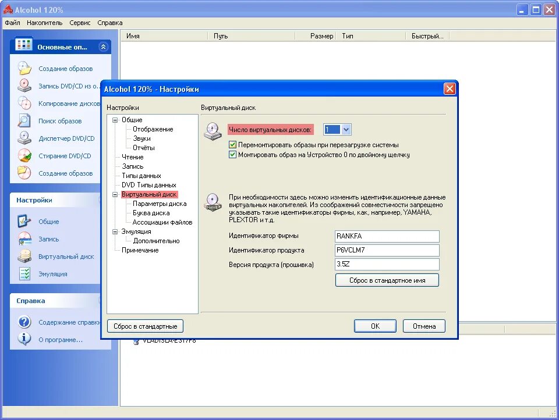Click the Копирование дисков icon

[x=24, y=103]
